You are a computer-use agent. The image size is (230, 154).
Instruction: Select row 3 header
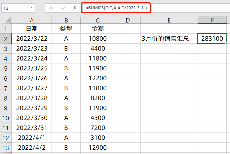coord(6,49)
